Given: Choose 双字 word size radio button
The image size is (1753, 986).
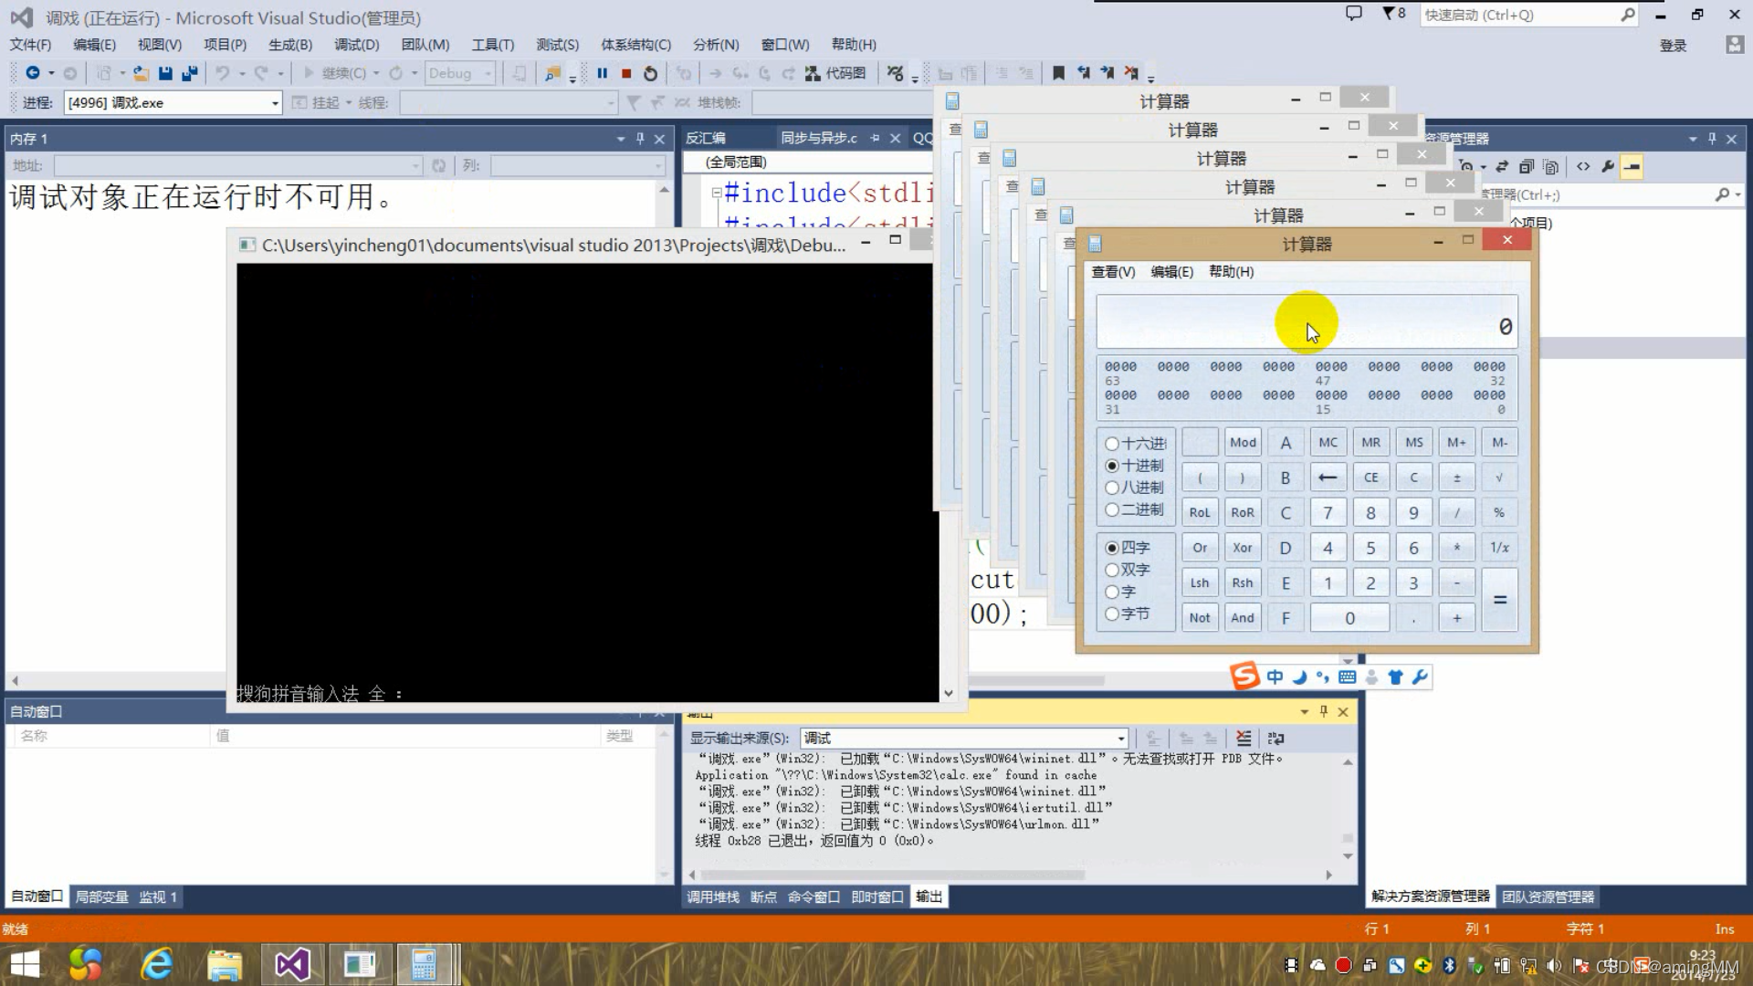Looking at the screenshot, I should pos(1112,570).
